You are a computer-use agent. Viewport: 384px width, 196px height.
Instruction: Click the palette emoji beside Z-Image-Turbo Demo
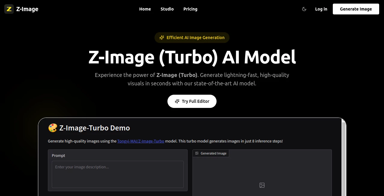click(x=53, y=128)
